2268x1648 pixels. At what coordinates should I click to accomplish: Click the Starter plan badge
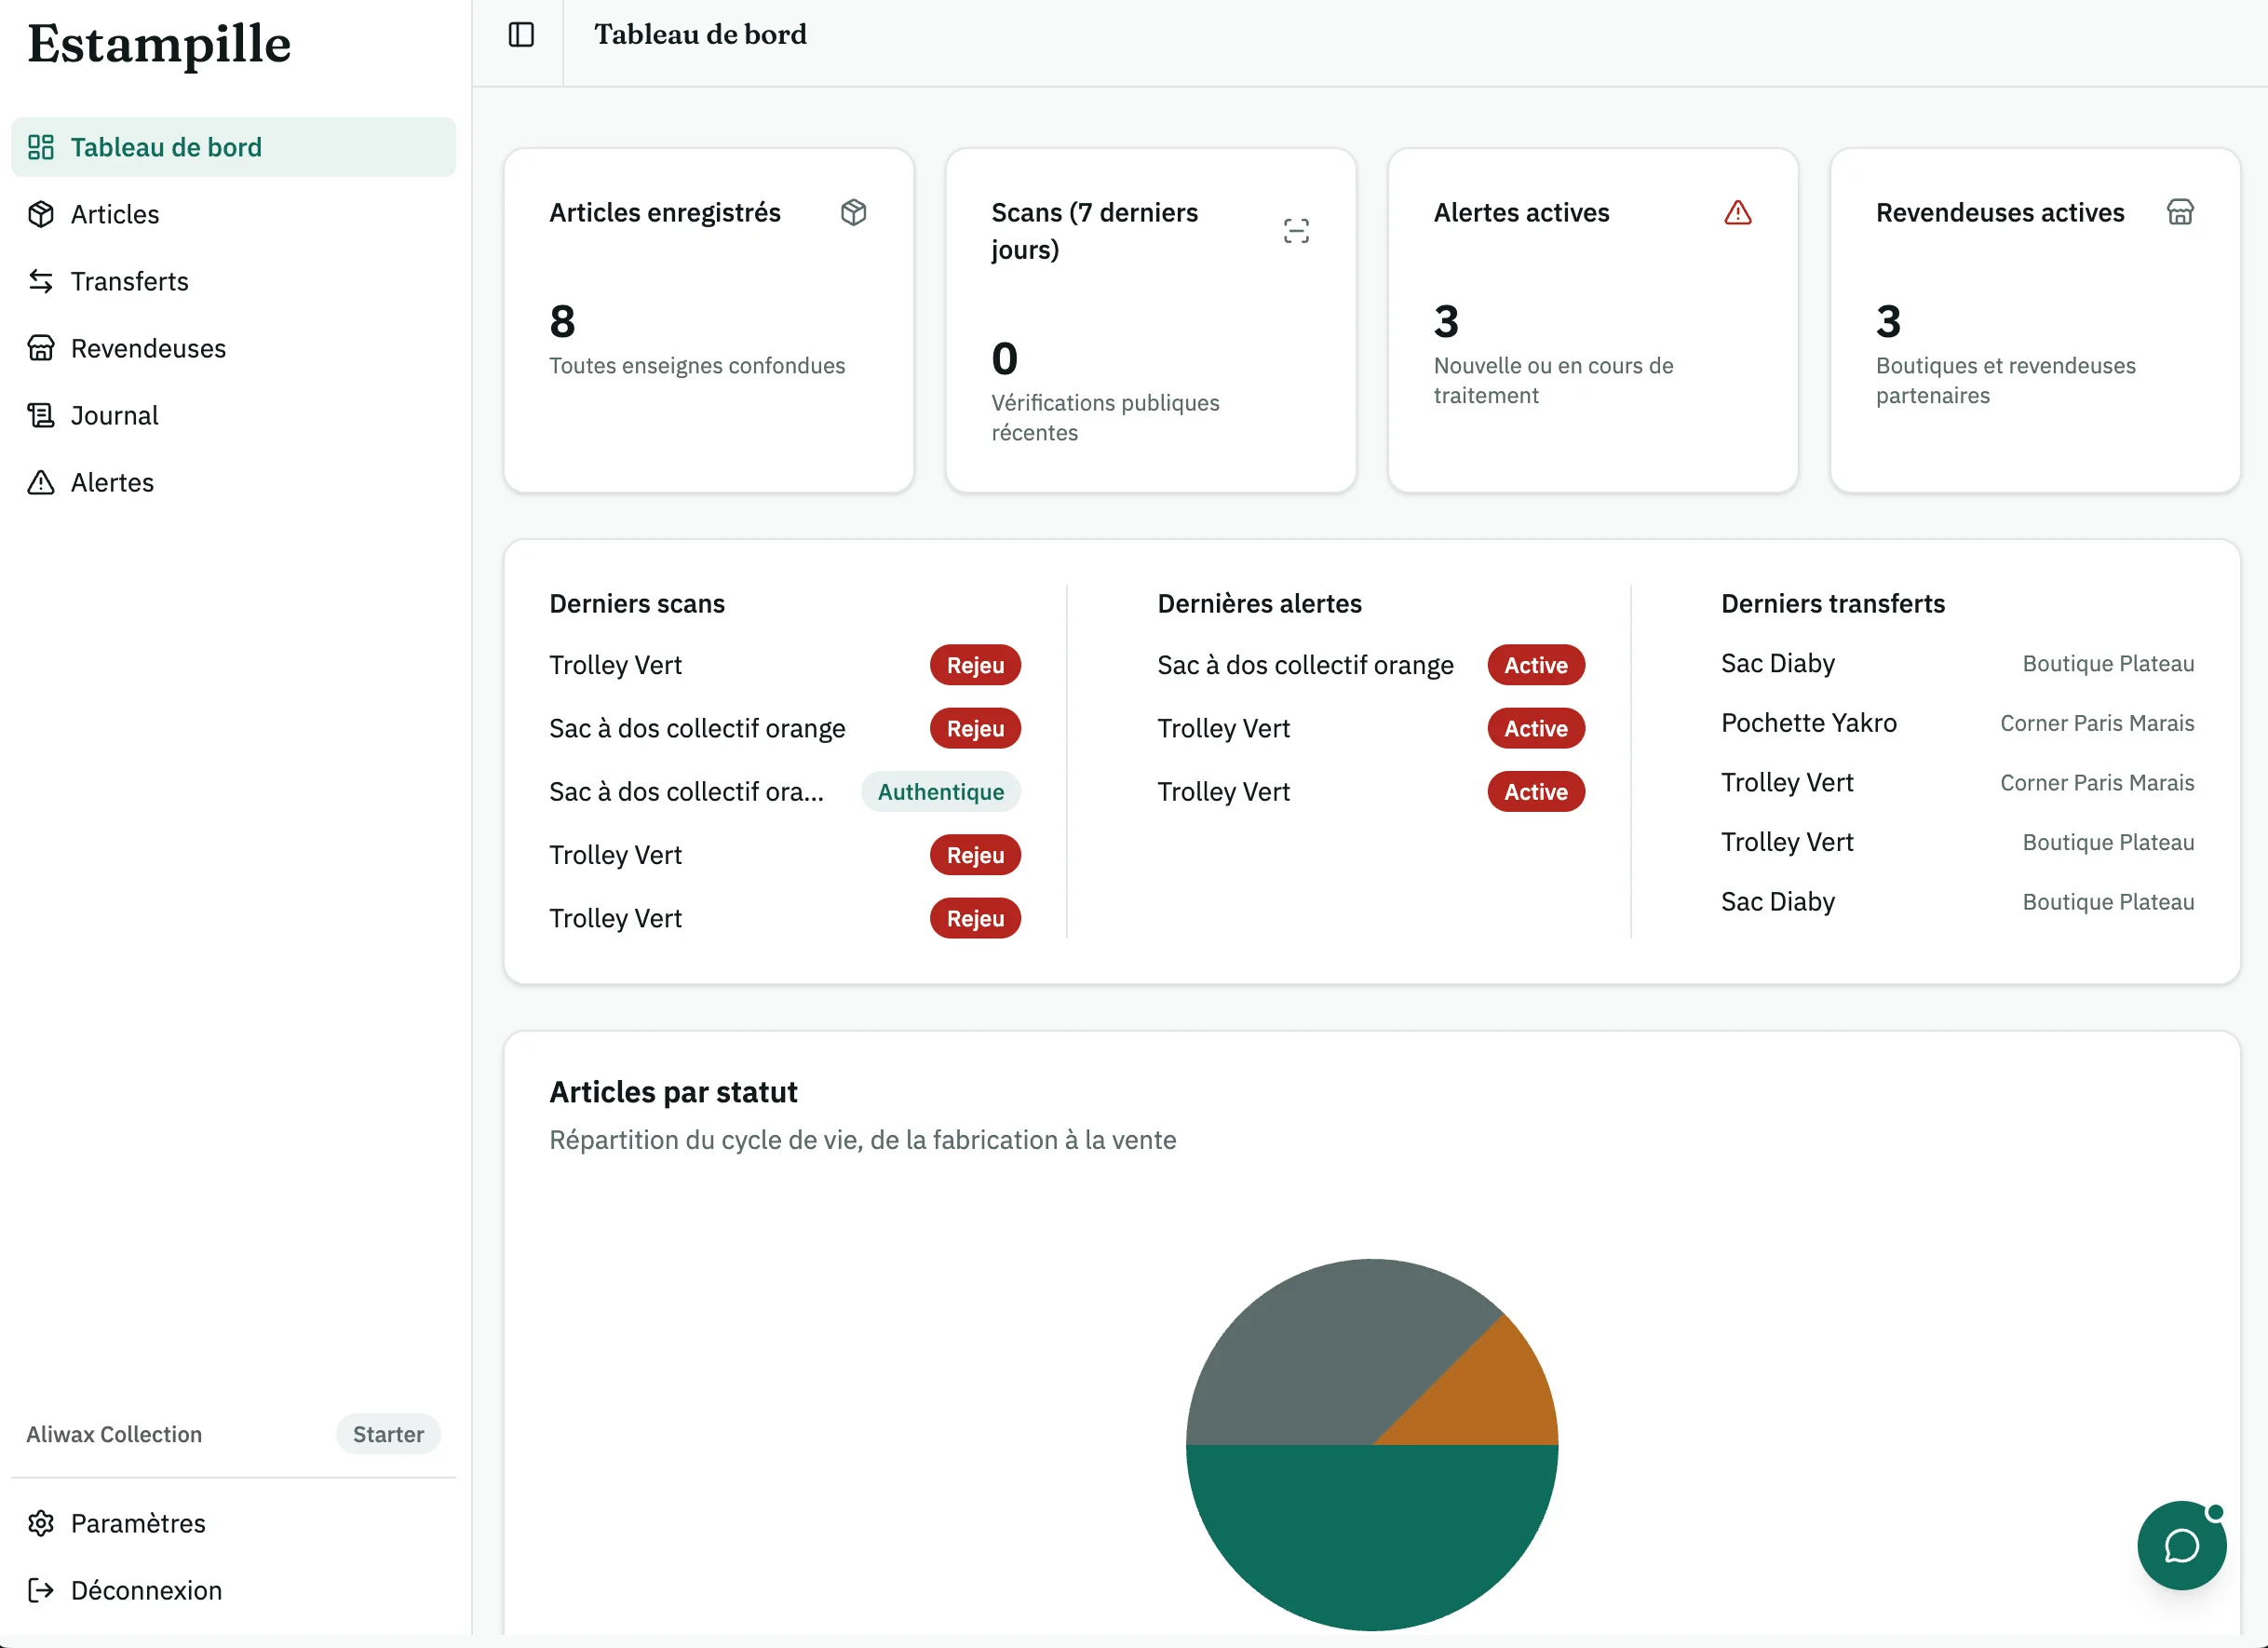pyautogui.click(x=388, y=1434)
